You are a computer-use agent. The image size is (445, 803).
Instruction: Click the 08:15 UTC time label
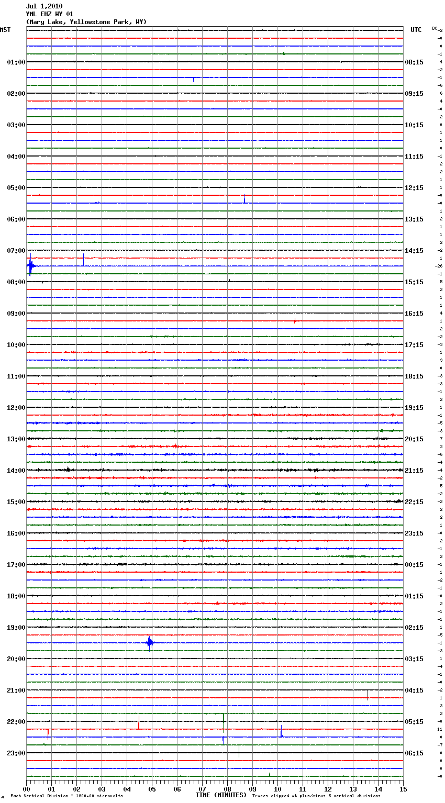414,62
